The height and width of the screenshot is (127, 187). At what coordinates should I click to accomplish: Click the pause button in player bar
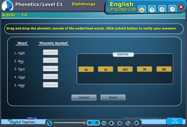click(97, 123)
